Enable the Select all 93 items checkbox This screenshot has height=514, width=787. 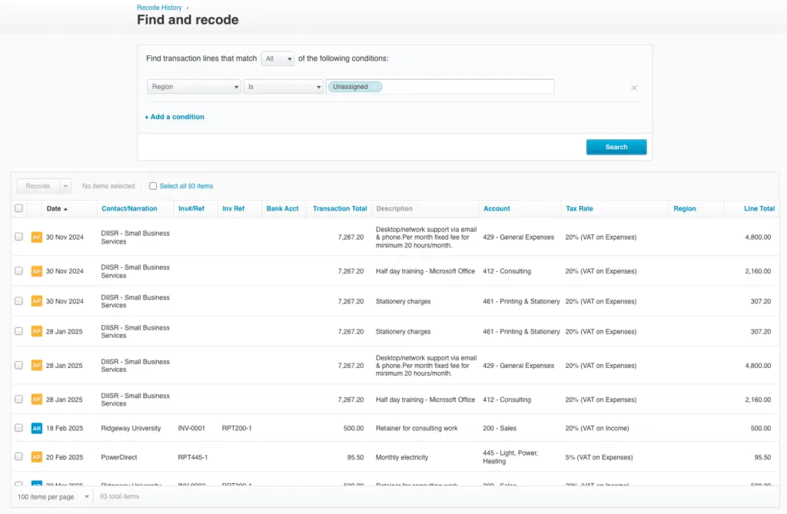151,186
